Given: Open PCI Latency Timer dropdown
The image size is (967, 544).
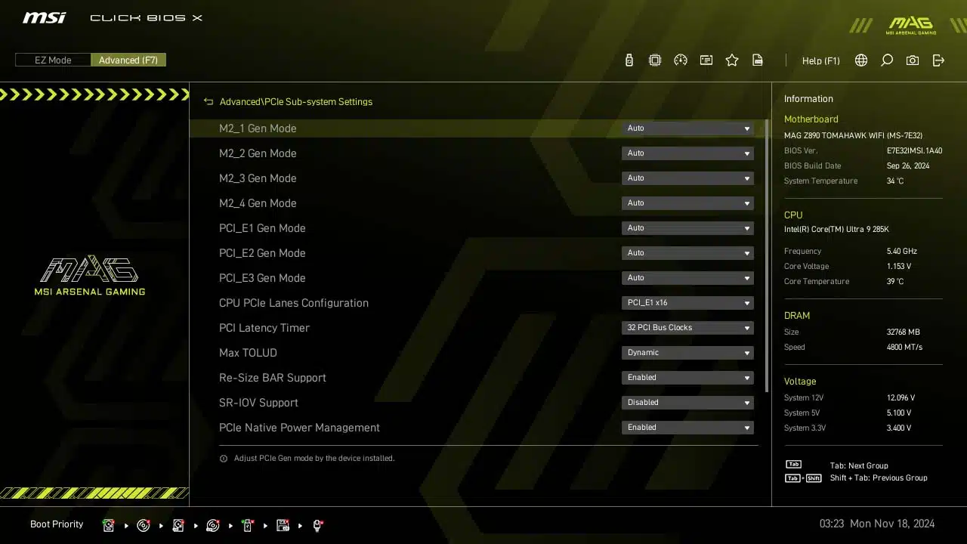Looking at the screenshot, I should coord(687,328).
